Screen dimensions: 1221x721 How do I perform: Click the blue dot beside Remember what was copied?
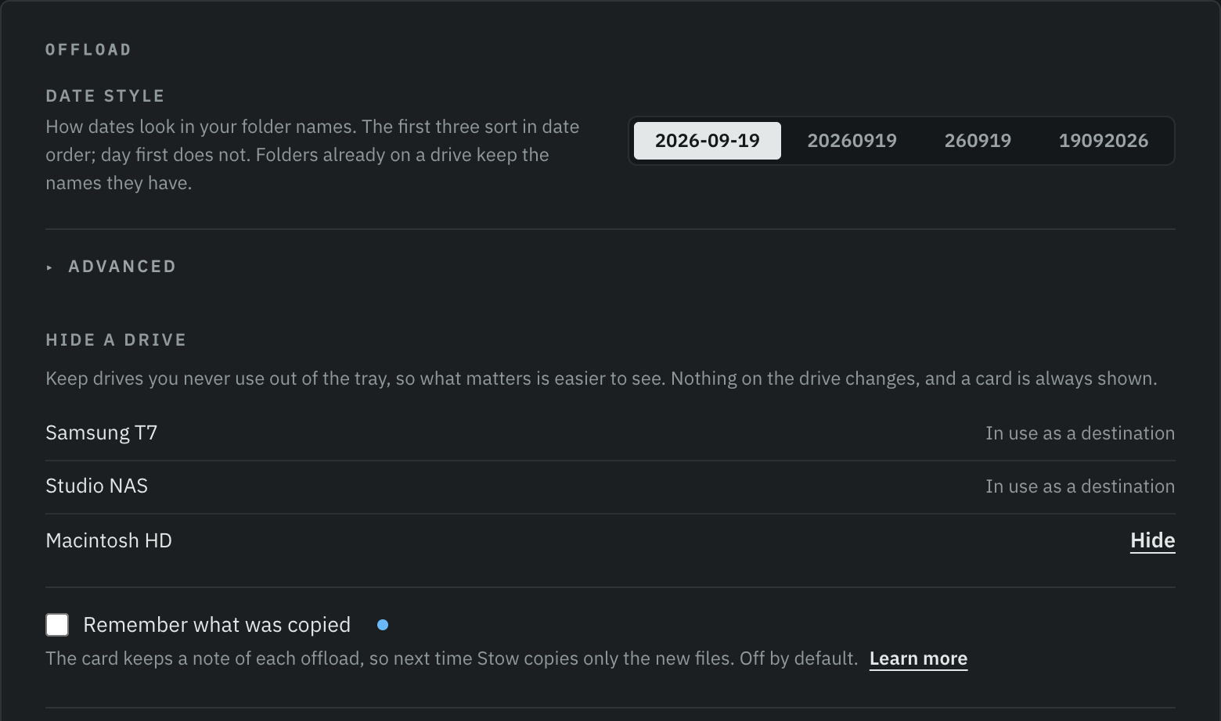[383, 625]
